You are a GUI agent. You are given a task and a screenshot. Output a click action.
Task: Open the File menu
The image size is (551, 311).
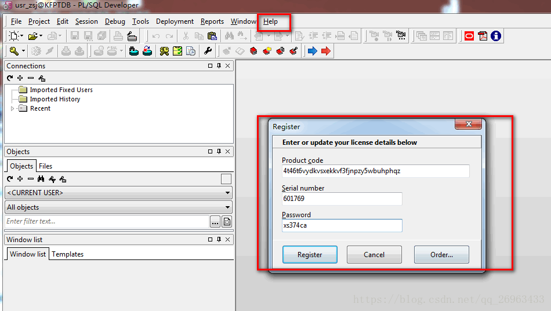(16, 21)
